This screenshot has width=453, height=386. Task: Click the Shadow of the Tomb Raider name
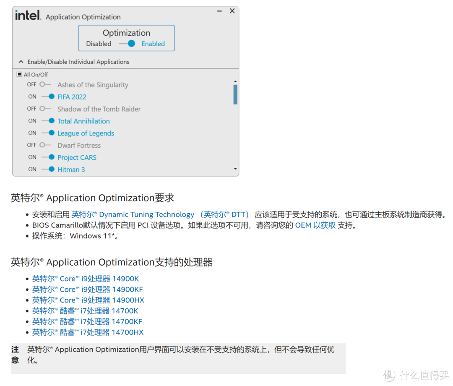pyautogui.click(x=99, y=109)
